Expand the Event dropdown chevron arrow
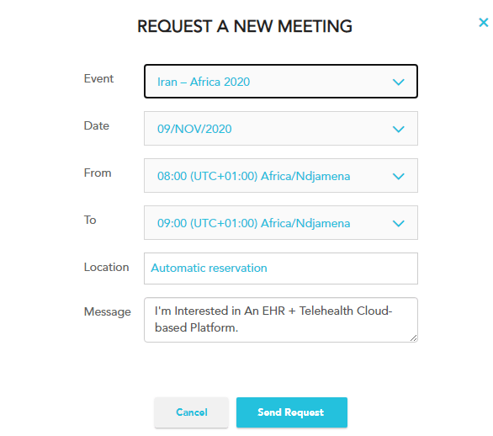Viewport: 493px width, 436px height. (x=399, y=82)
